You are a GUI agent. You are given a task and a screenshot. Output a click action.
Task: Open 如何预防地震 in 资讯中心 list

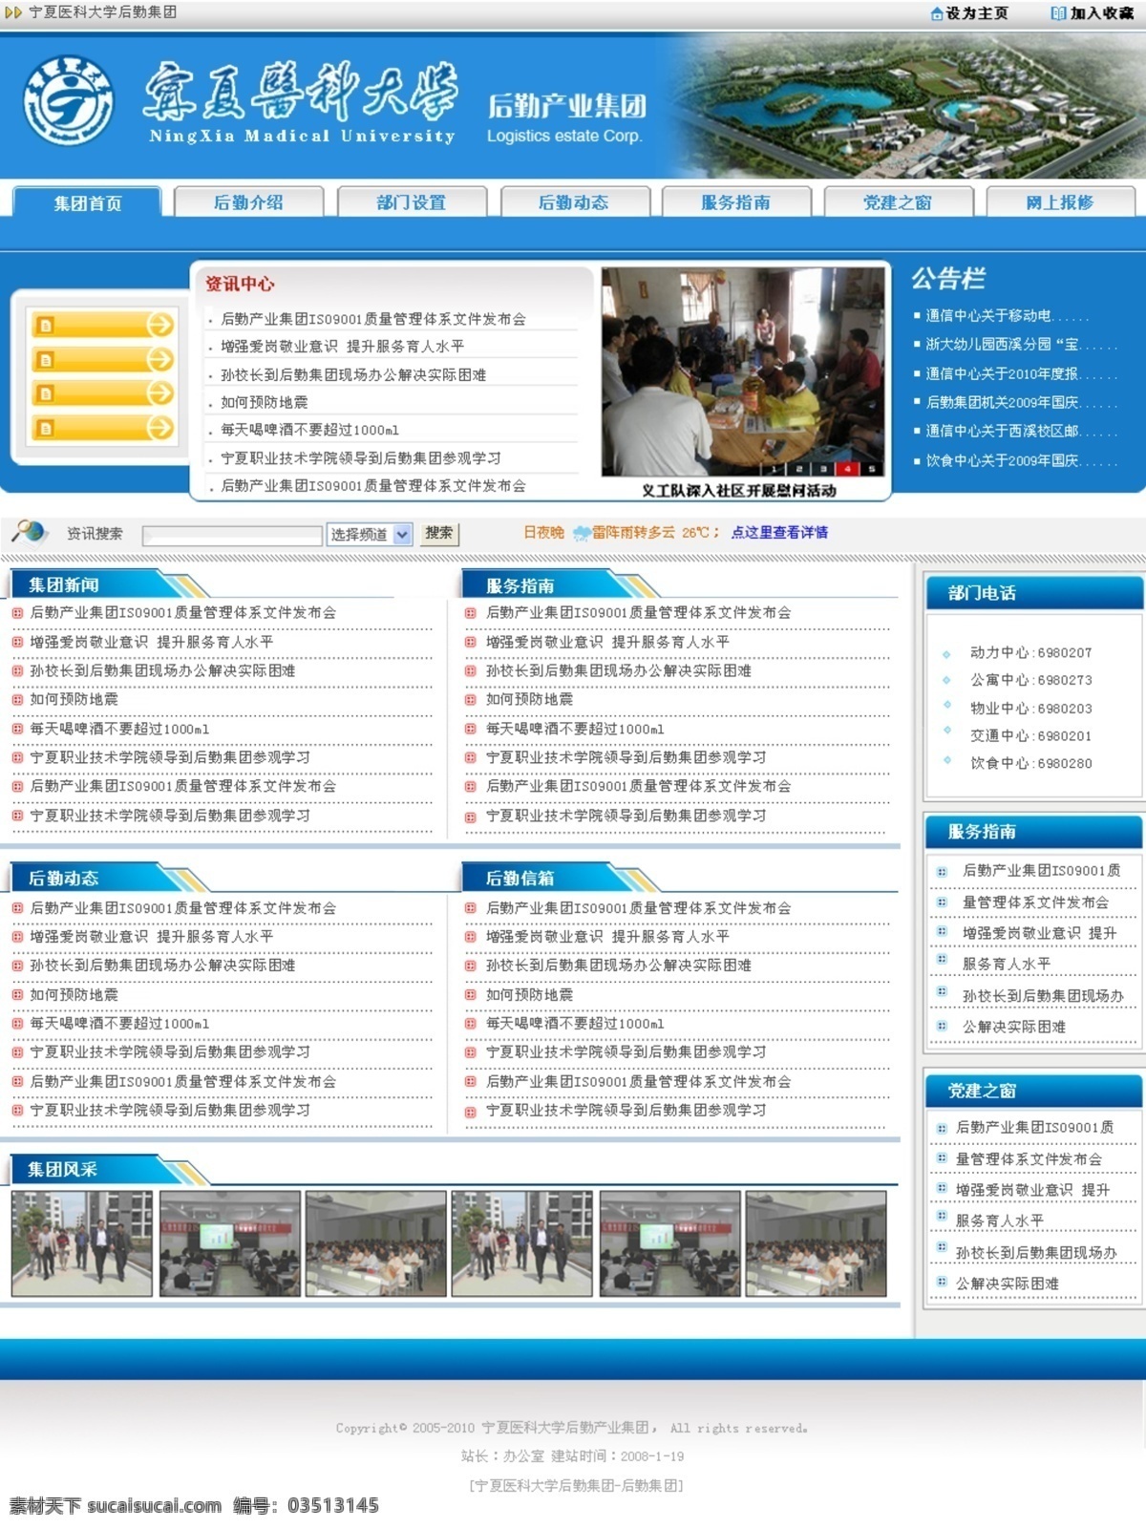click(x=265, y=402)
